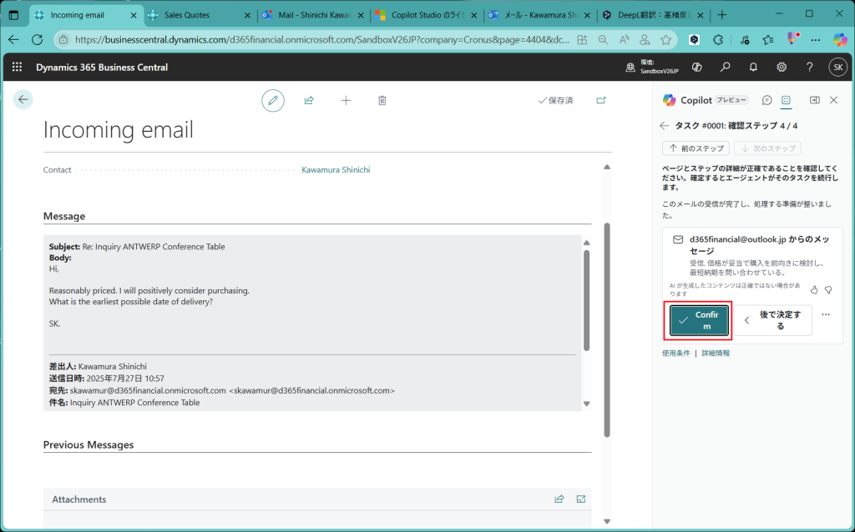Viewport: 855px width, 532px height.
Task: Open the SK user account avatar
Action: (x=838, y=67)
